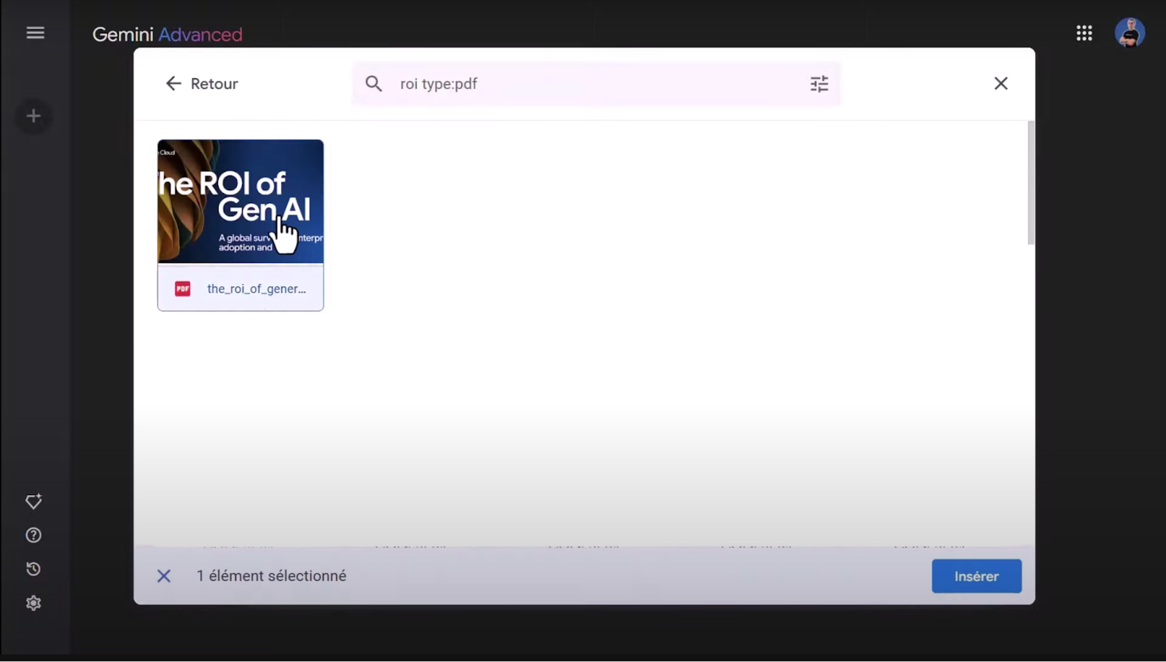Click the search field containing roi type:pdf
This screenshot has width=1166, height=662.
point(595,84)
